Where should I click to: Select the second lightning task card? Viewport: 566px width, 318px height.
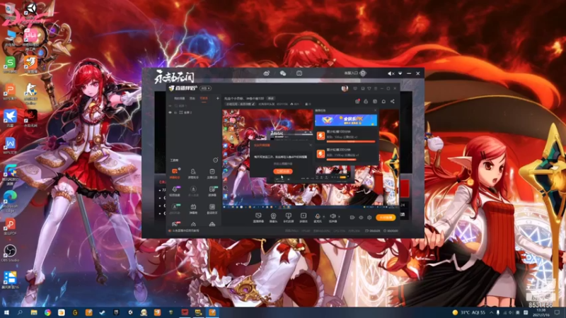346,154
